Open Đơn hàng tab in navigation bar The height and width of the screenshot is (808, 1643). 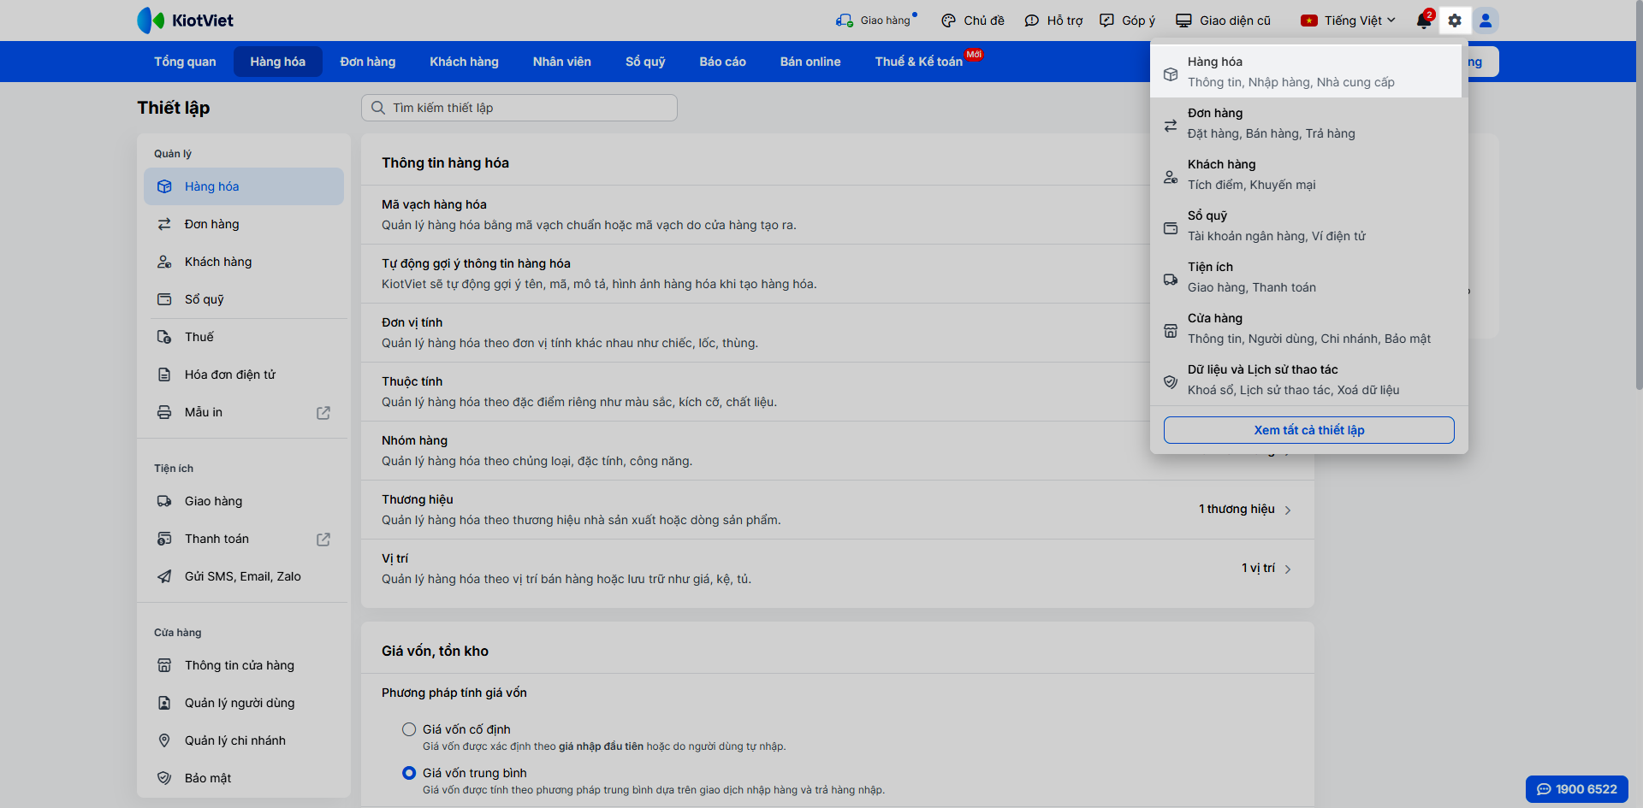(368, 62)
